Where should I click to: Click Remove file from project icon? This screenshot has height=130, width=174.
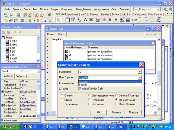coord(42,15)
